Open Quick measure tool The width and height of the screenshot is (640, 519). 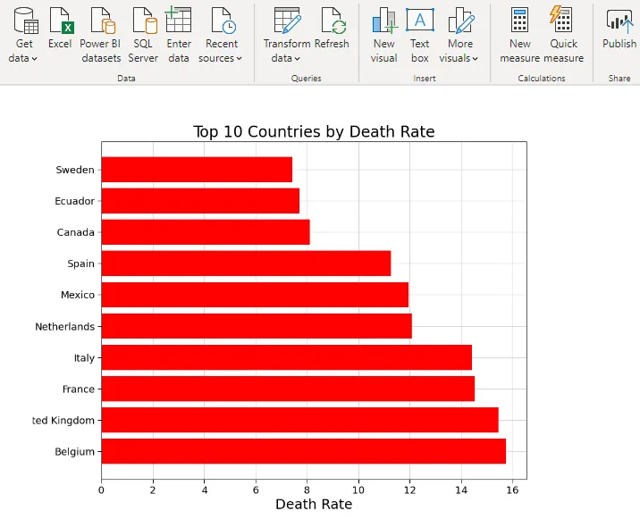point(563,21)
